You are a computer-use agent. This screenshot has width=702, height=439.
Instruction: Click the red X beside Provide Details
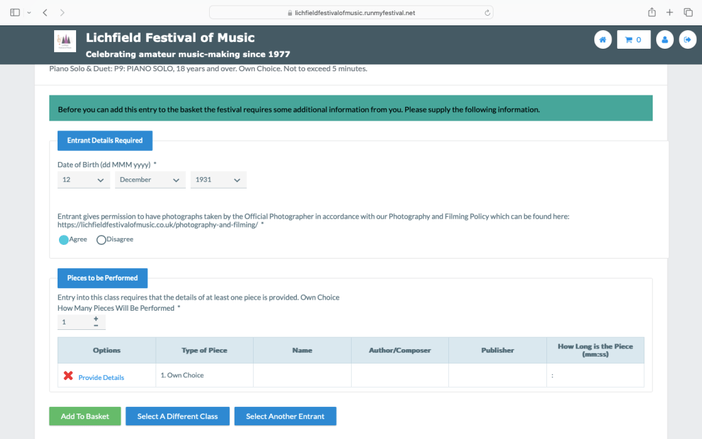click(x=68, y=376)
